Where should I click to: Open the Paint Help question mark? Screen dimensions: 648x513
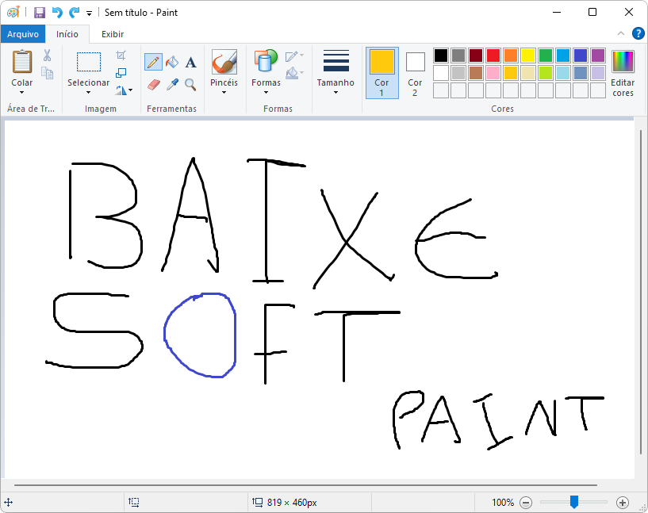tap(638, 33)
